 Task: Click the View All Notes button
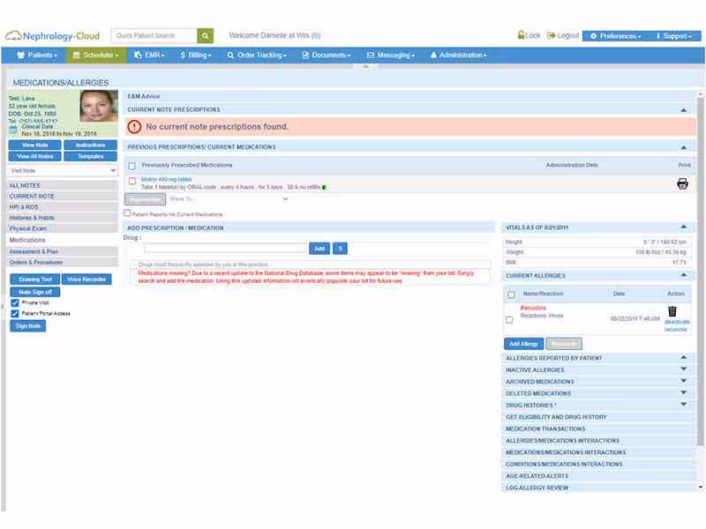(x=34, y=156)
